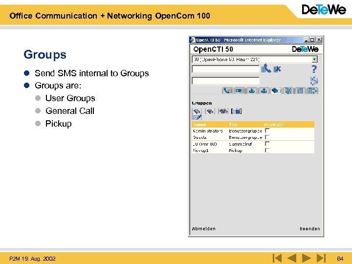352x264 pixels.
Task: Tick the checkbox for Pickup1 row
Action: pyautogui.click(x=267, y=150)
